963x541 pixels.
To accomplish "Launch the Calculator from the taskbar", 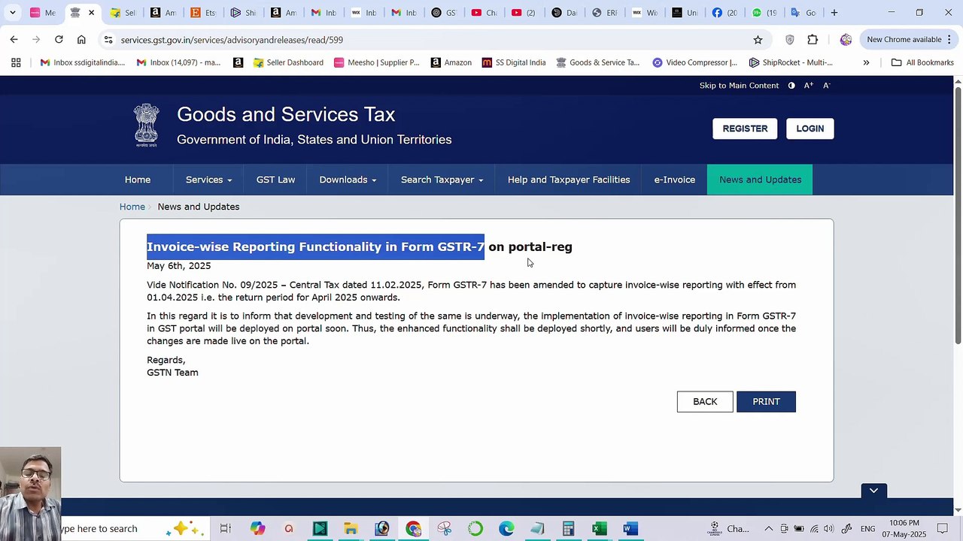I will (x=568, y=529).
